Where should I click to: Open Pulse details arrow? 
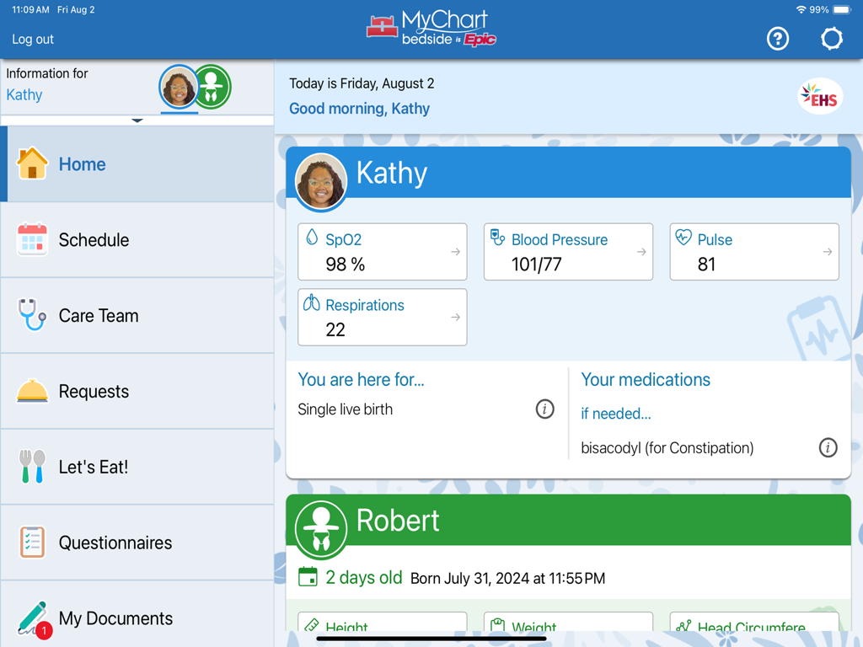pyautogui.click(x=828, y=252)
